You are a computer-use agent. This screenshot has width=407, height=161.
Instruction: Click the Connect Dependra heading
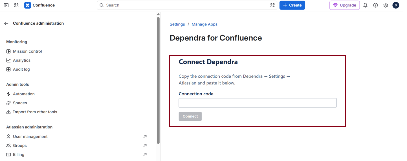pyautogui.click(x=208, y=62)
